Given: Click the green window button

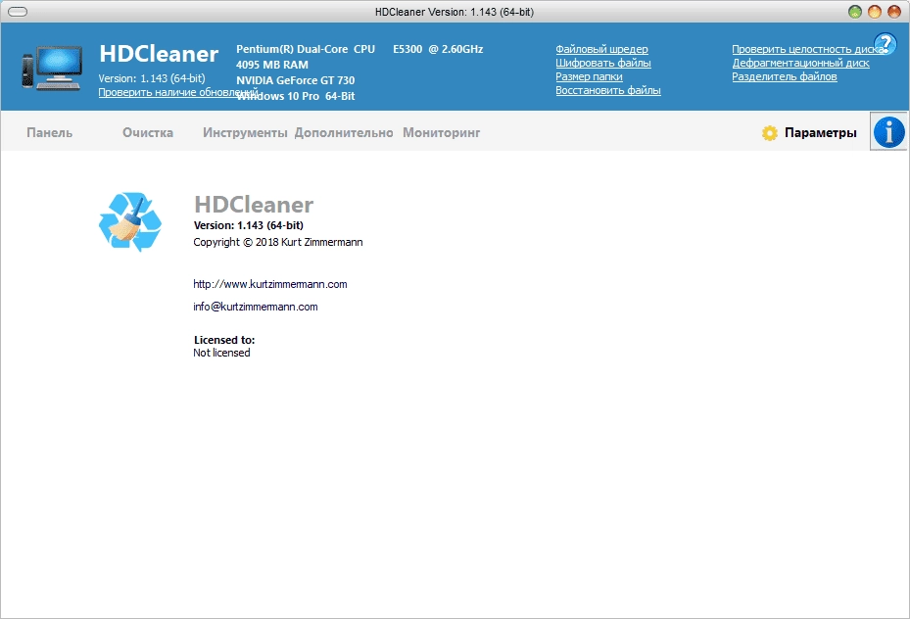Looking at the screenshot, I should click(x=855, y=12).
